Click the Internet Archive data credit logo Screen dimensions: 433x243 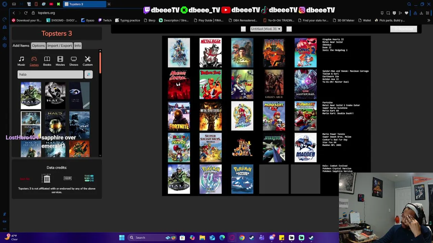[47, 178]
